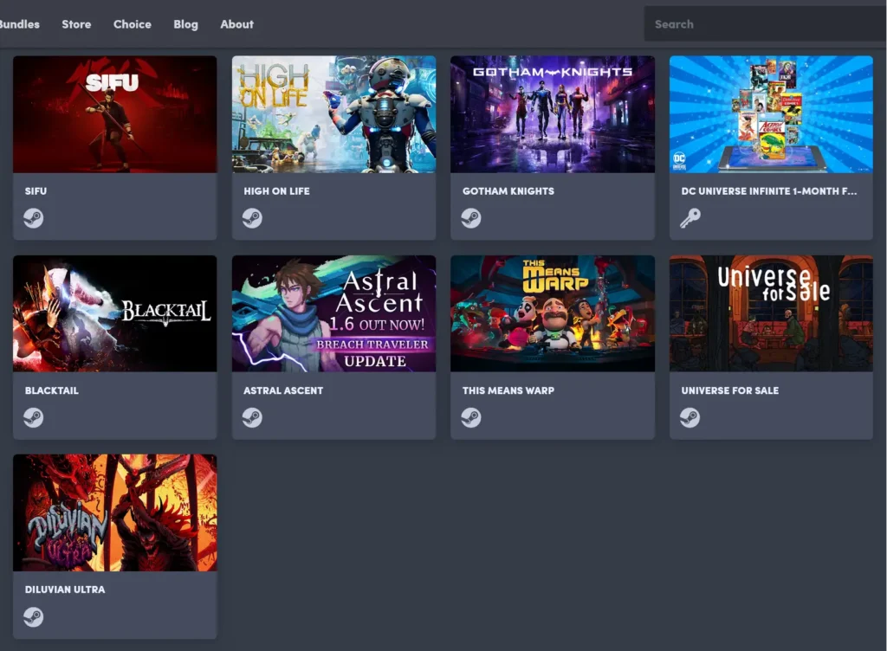Image resolution: width=887 pixels, height=651 pixels.
Task: Select the ASTRAL ASCENT title text
Action: [283, 390]
